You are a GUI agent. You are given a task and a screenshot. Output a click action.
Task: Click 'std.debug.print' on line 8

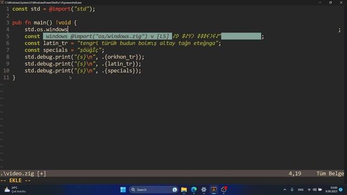coord(48,57)
